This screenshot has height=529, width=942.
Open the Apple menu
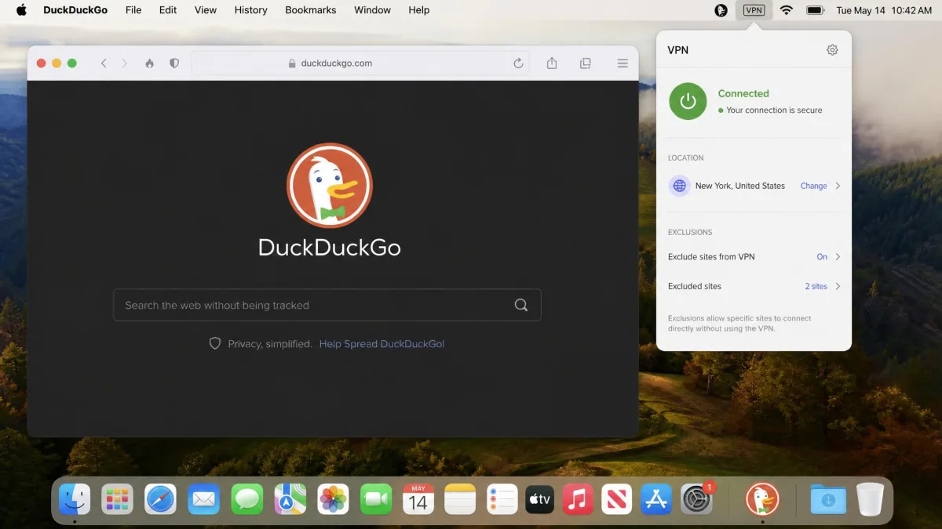tap(21, 10)
